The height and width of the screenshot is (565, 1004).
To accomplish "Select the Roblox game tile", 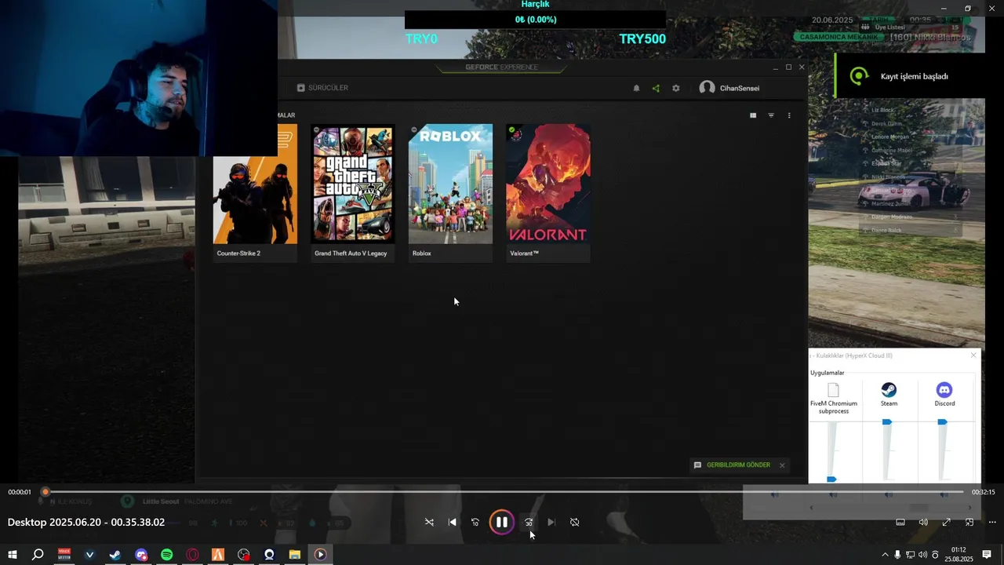I will 450,193.
